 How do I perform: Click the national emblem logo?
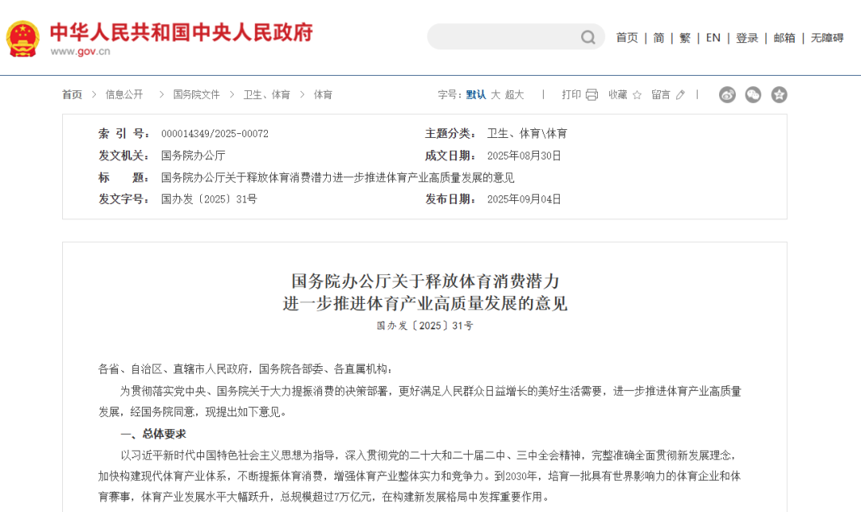(x=22, y=37)
